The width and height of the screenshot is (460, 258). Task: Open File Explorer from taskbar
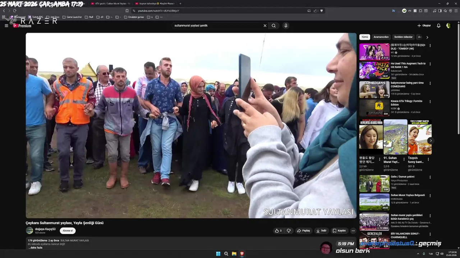[x=234, y=254]
